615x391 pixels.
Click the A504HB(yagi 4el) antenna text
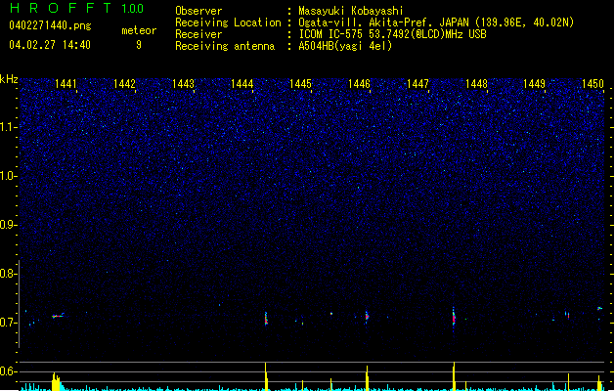[345, 46]
